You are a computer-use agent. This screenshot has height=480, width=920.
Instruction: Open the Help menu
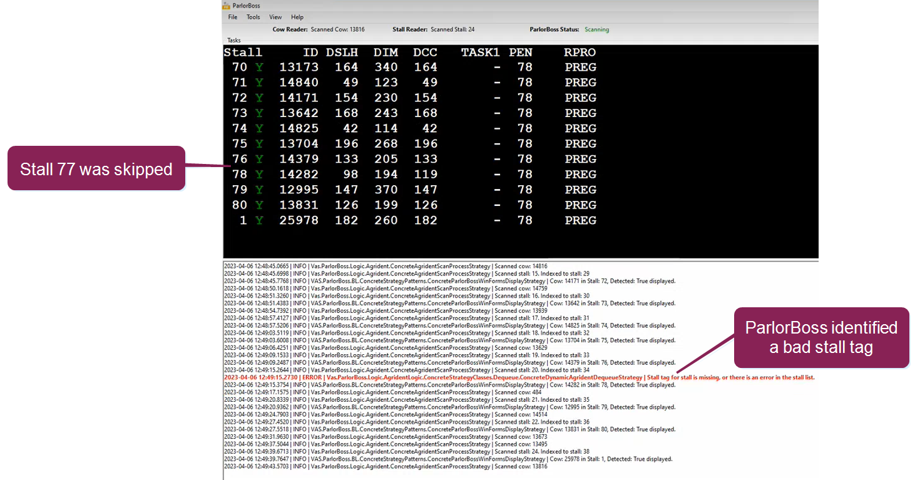pyautogui.click(x=297, y=17)
